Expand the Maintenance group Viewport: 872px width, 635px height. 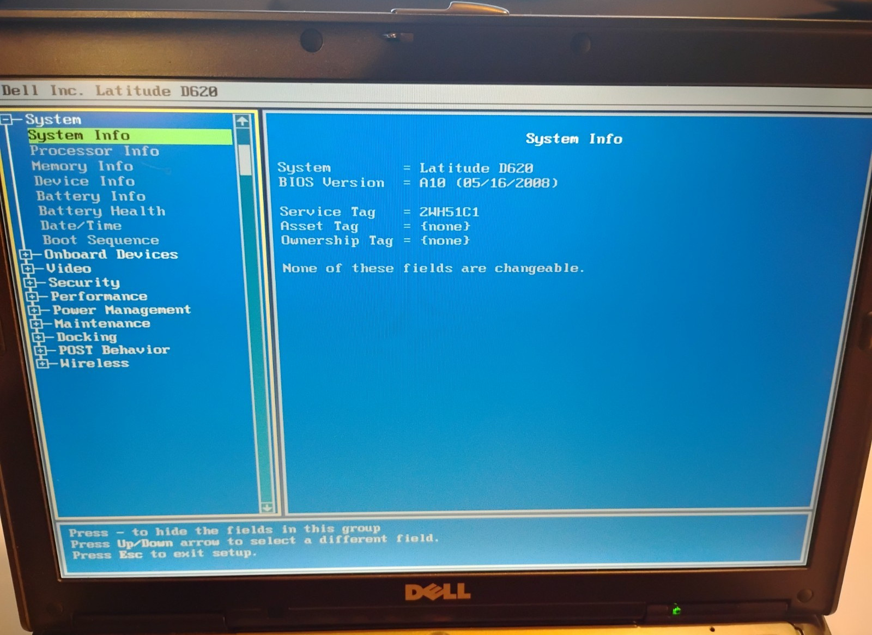pyautogui.click(x=37, y=324)
